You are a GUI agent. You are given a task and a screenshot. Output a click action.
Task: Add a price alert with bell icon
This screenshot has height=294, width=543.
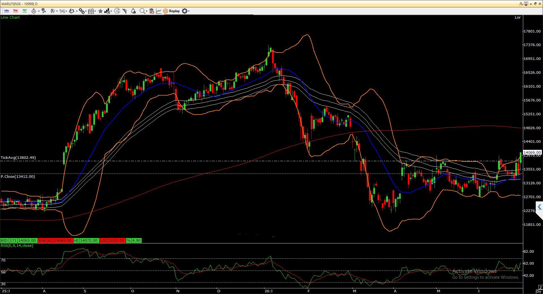tap(133, 11)
